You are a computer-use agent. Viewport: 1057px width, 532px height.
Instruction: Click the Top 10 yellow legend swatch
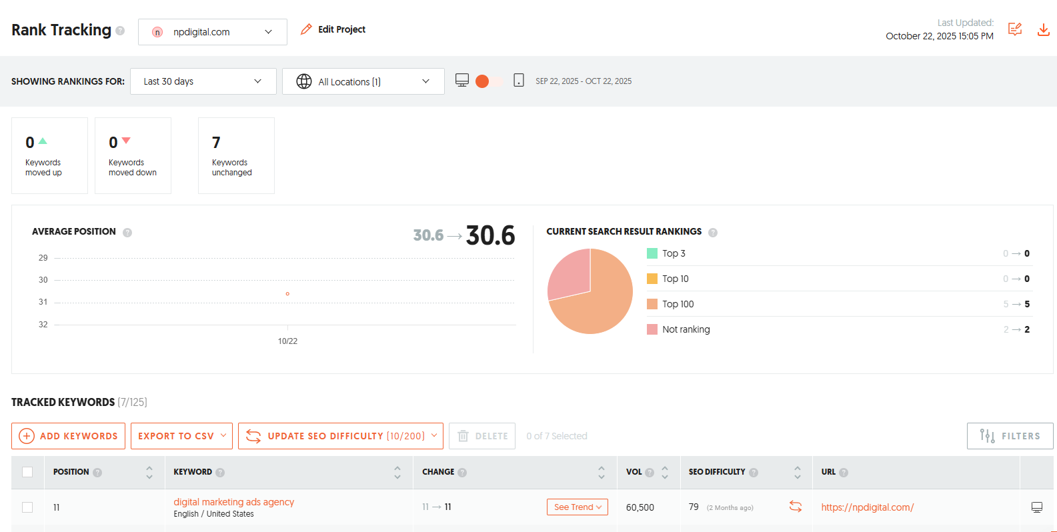tap(652, 279)
